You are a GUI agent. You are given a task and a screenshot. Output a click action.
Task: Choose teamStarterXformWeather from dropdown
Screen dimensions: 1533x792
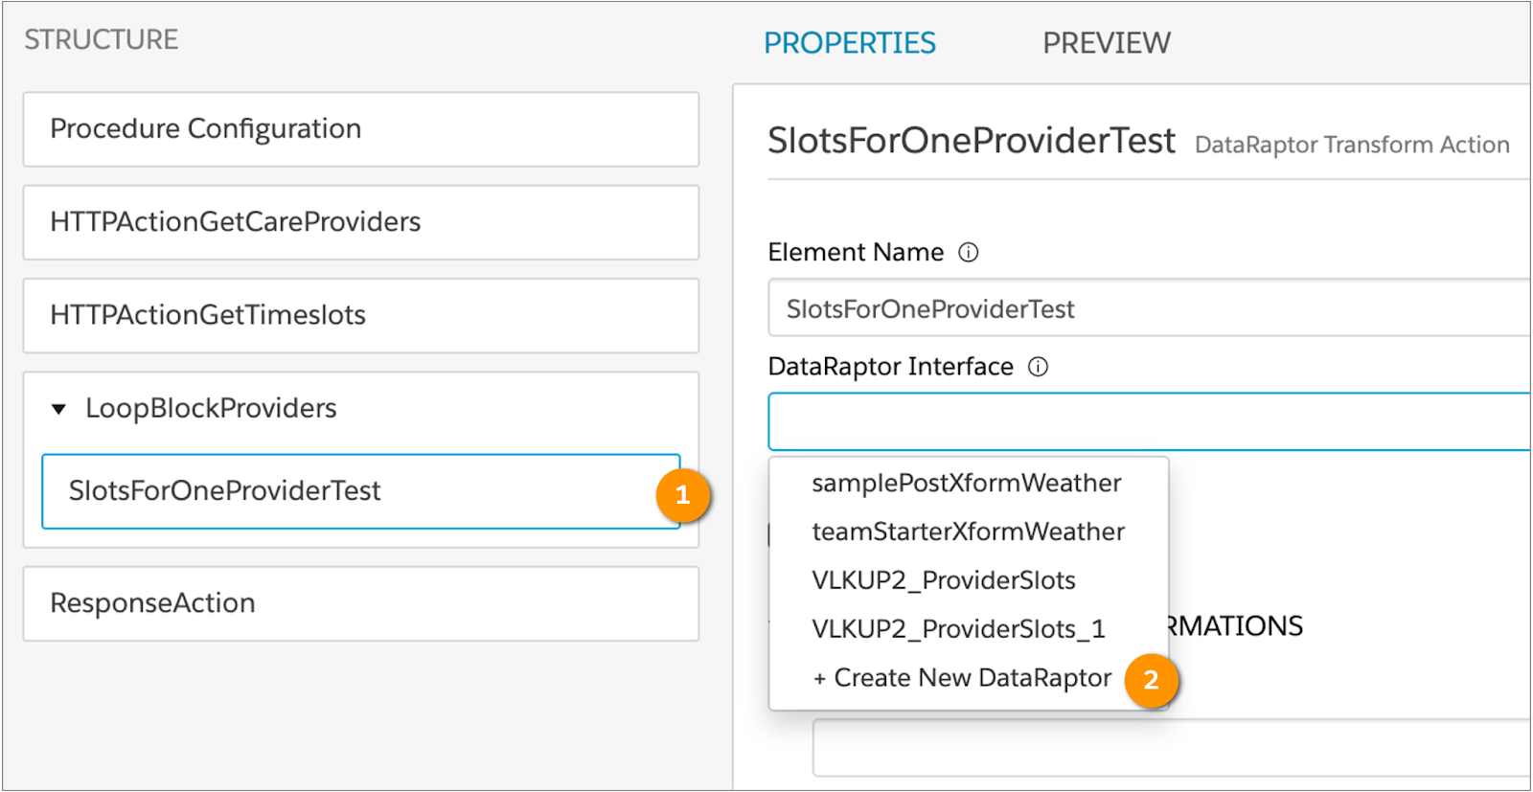pos(969,532)
